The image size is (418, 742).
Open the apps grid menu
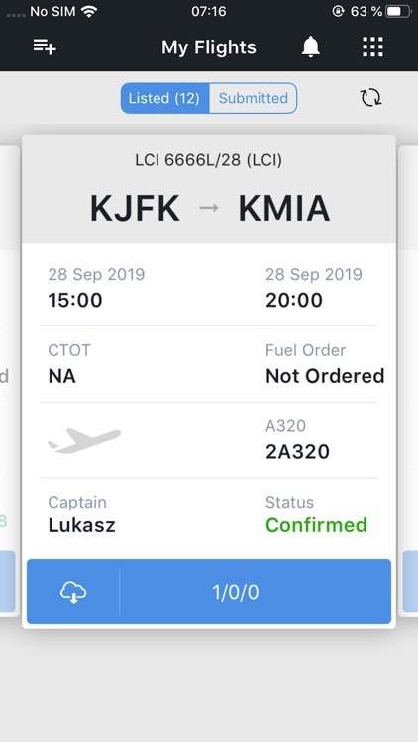click(373, 46)
